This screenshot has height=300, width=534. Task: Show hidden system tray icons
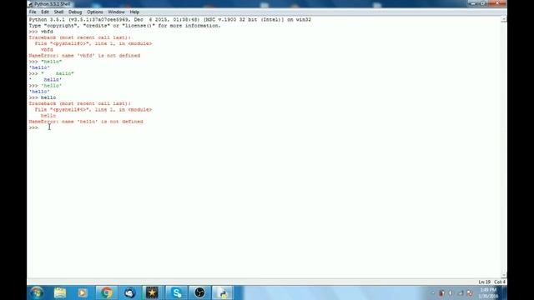433,292
